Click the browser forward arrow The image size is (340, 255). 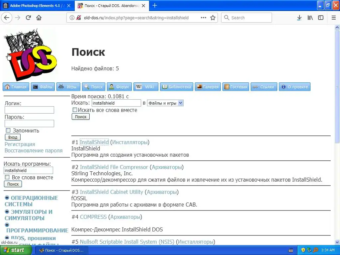18,18
